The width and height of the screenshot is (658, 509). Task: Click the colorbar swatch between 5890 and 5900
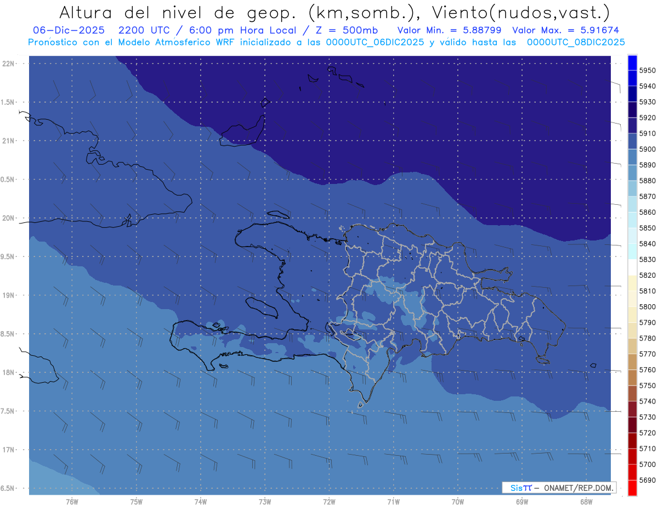pyautogui.click(x=632, y=157)
